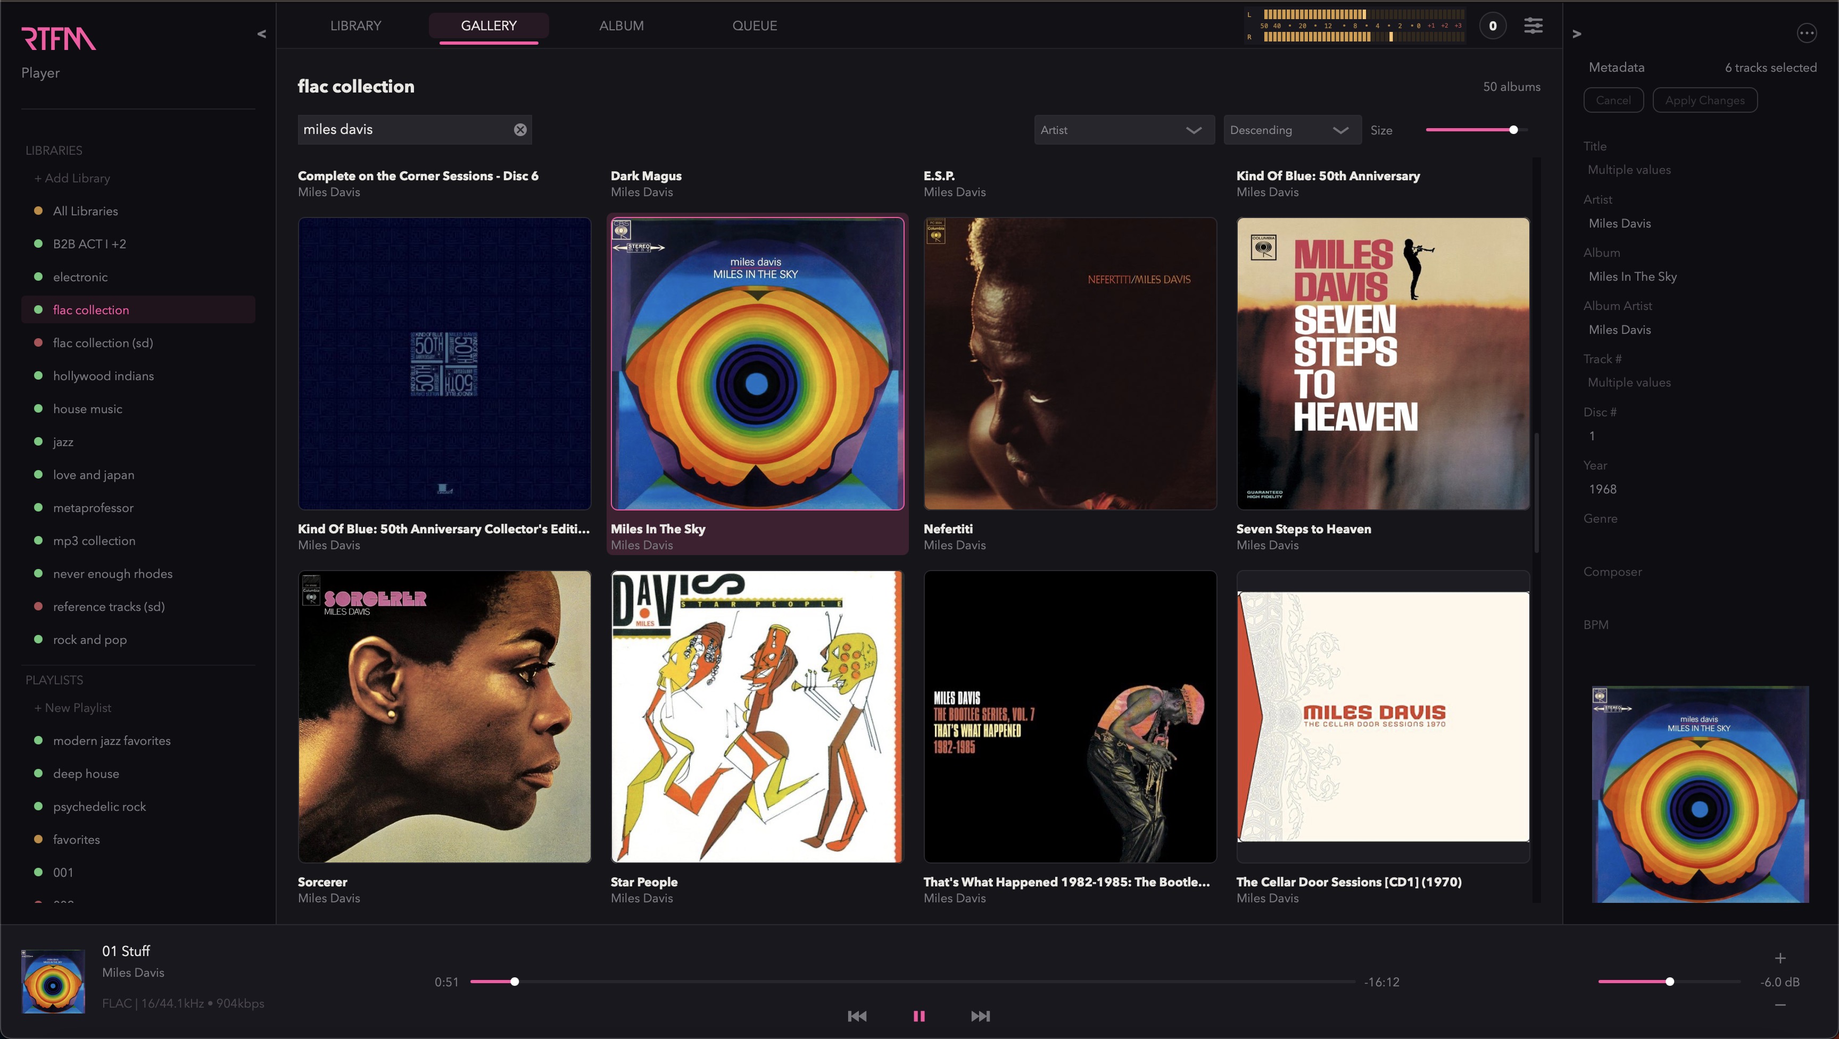Skip to the next track

pos(980,1016)
